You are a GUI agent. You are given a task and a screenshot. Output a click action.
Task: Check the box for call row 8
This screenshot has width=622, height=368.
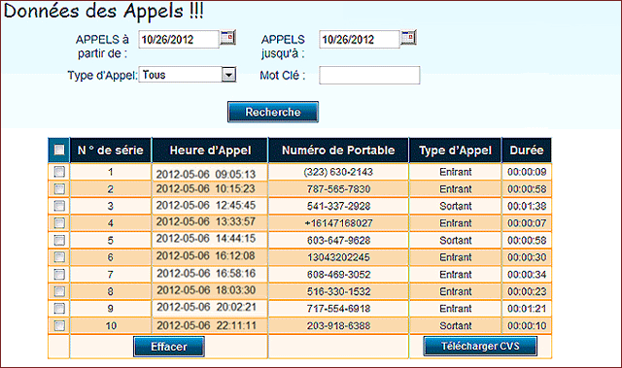tap(59, 291)
